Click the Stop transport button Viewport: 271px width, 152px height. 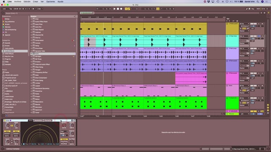pyautogui.click(x=118, y=9)
